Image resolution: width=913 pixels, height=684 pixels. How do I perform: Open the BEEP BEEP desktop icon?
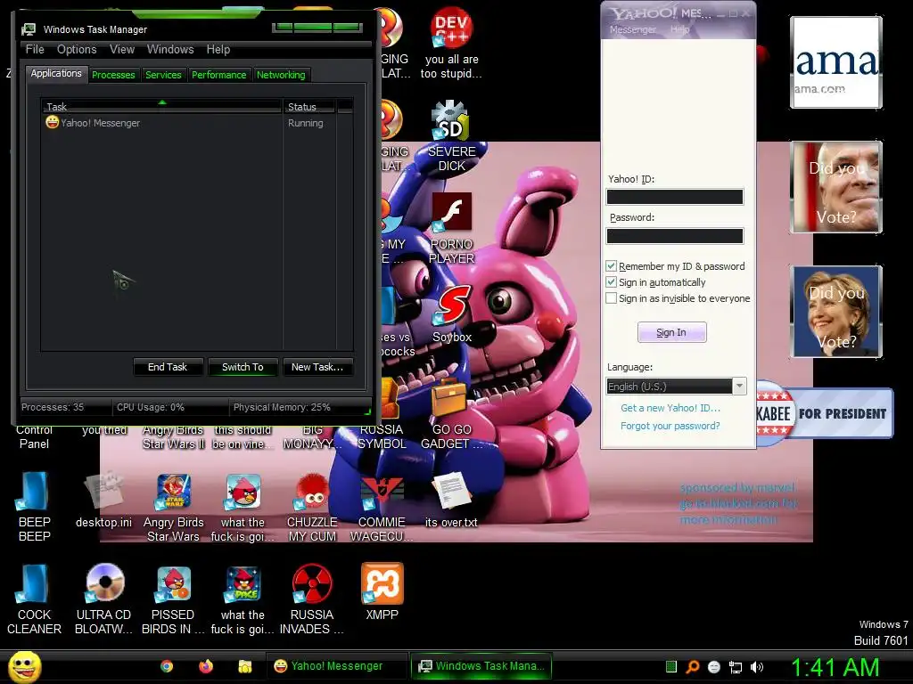(x=34, y=492)
